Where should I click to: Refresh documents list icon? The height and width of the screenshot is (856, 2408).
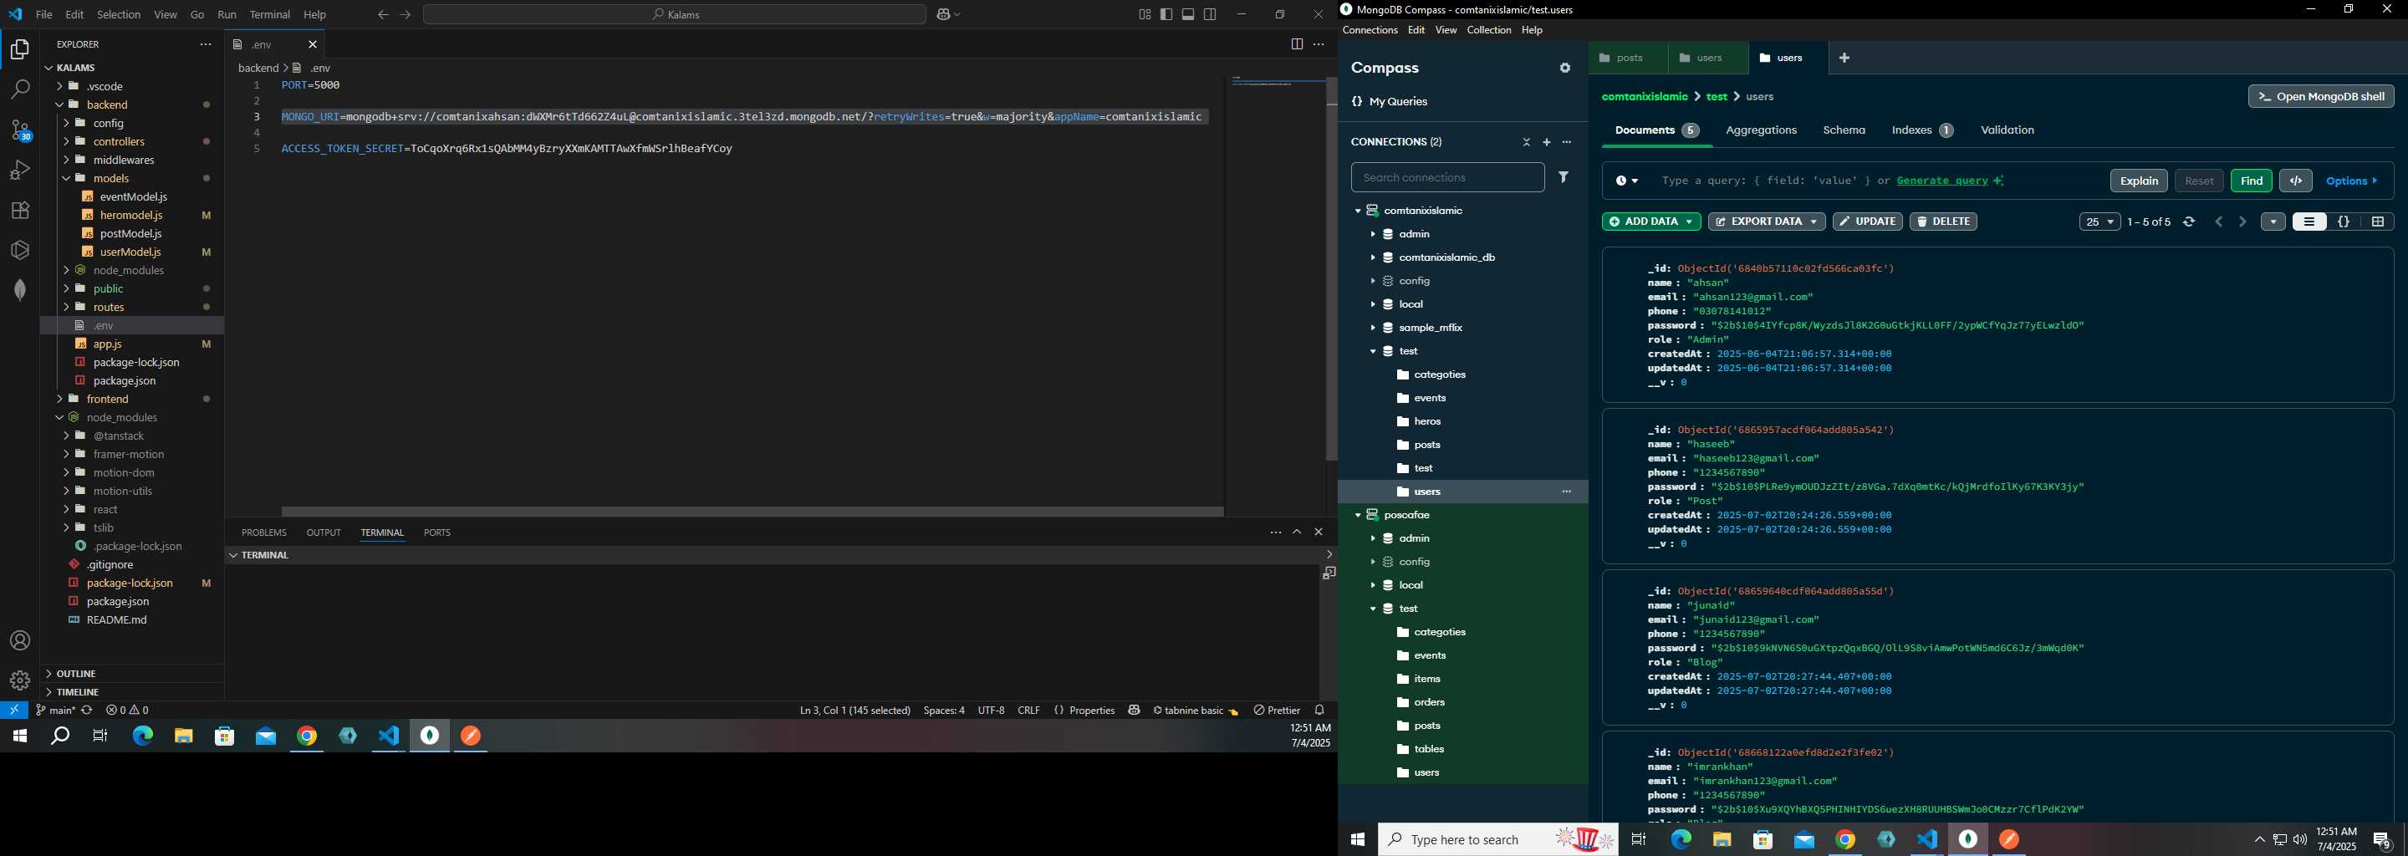pos(2189,222)
